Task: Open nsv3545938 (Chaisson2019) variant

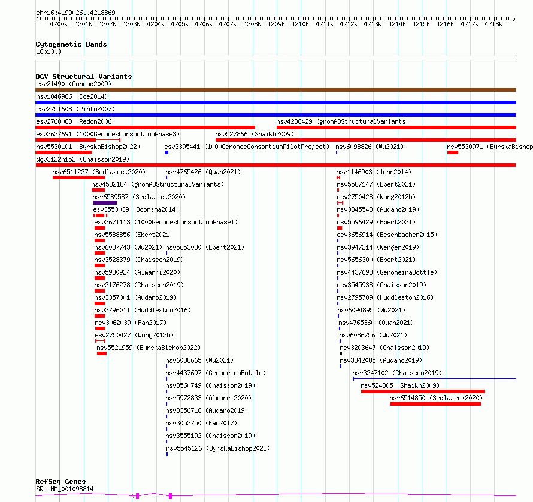Action: [x=381, y=285]
